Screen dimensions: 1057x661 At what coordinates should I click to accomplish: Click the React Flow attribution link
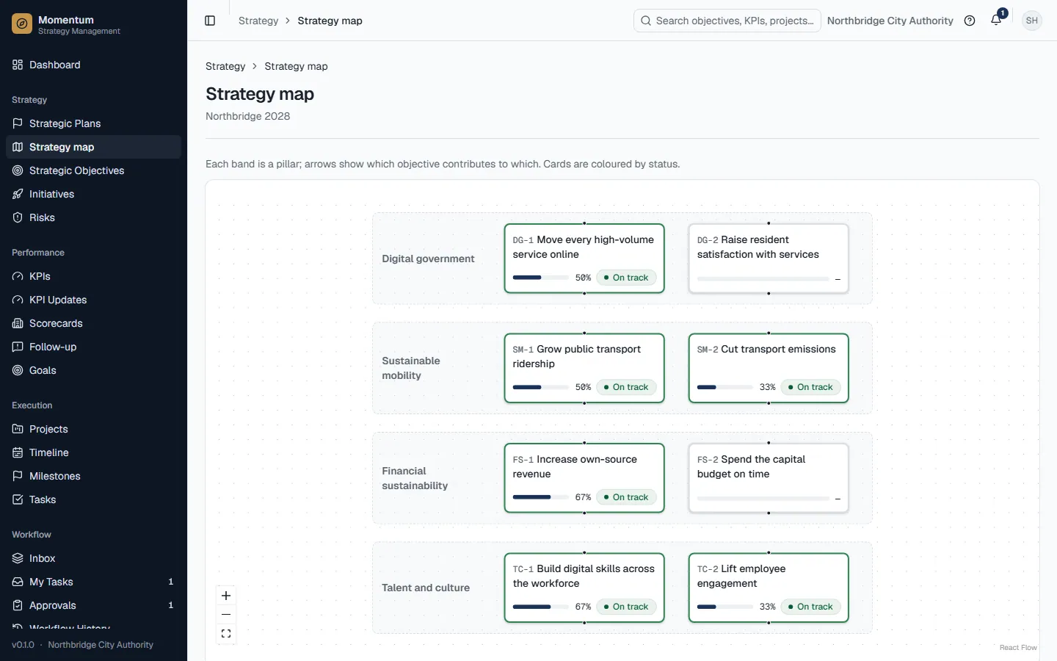point(1018,648)
